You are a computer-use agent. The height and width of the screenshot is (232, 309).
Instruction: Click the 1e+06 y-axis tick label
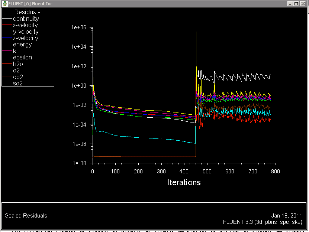[x=79, y=27]
